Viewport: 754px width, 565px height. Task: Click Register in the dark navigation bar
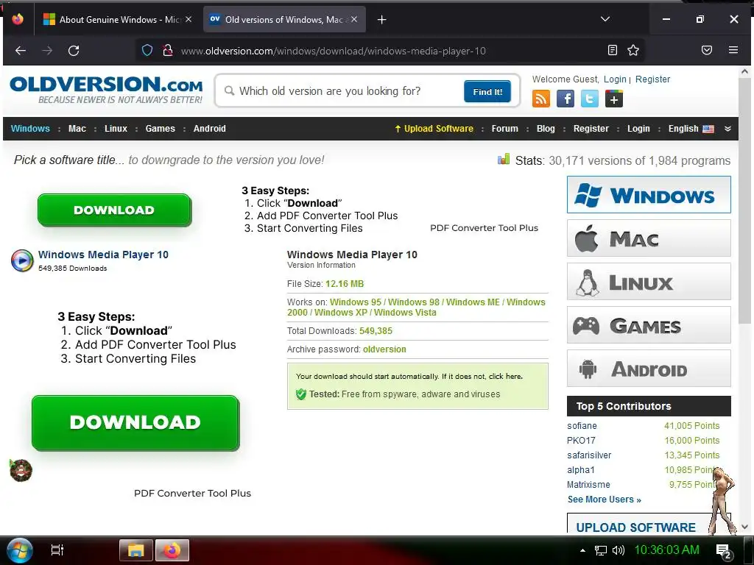[x=591, y=129]
